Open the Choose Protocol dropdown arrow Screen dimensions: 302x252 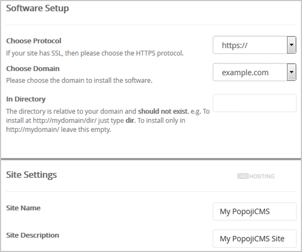tap(292, 45)
